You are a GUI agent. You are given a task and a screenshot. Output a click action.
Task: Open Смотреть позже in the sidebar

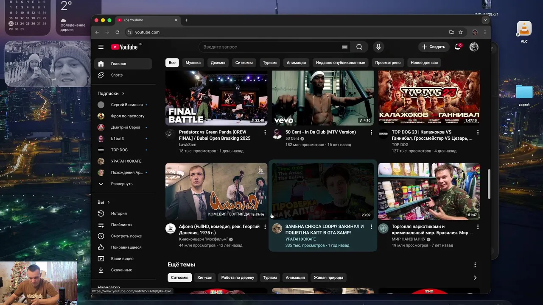point(123,236)
